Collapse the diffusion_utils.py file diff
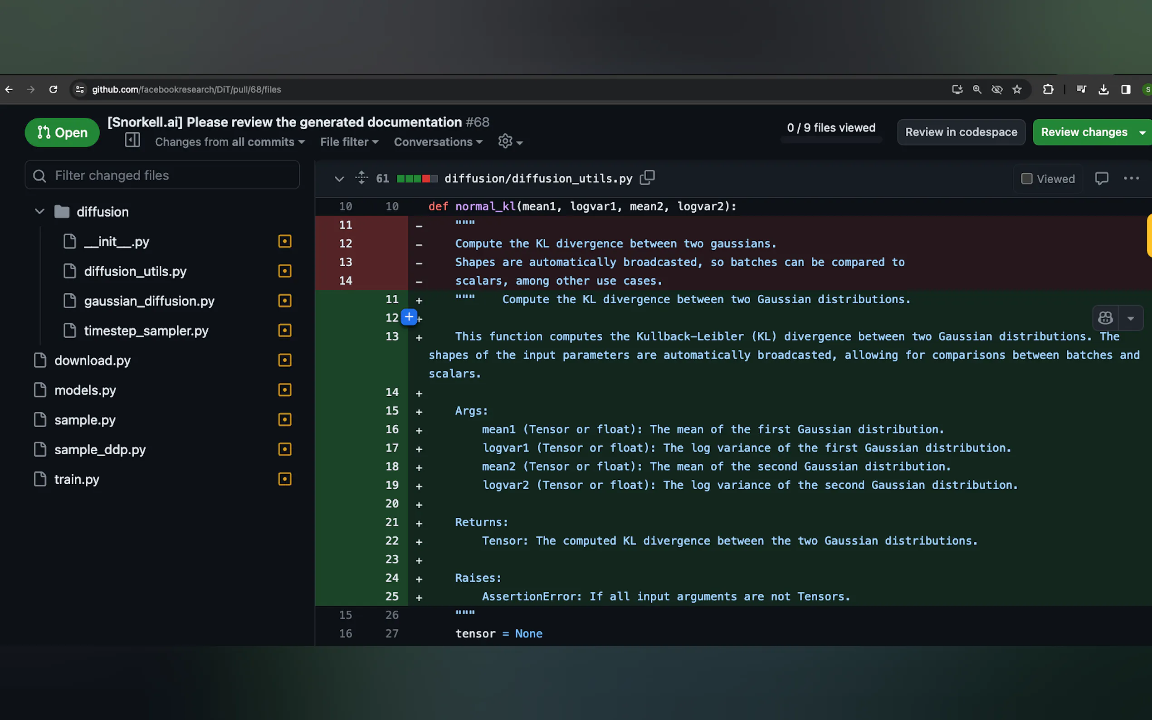 [339, 179]
